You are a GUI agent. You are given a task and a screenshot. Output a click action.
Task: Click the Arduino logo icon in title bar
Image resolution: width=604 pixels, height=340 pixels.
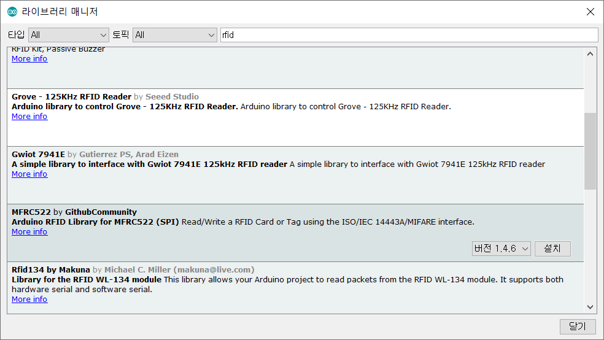tap(12, 12)
